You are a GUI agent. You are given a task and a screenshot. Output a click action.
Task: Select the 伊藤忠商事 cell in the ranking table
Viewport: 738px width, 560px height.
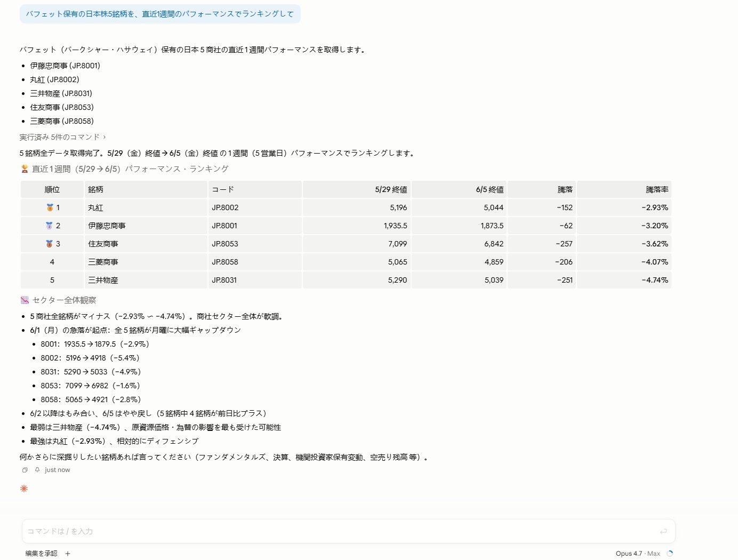click(146, 226)
